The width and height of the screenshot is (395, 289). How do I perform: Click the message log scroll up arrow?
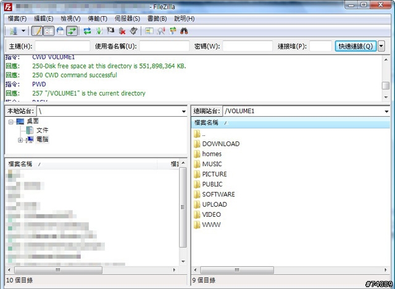coord(386,59)
